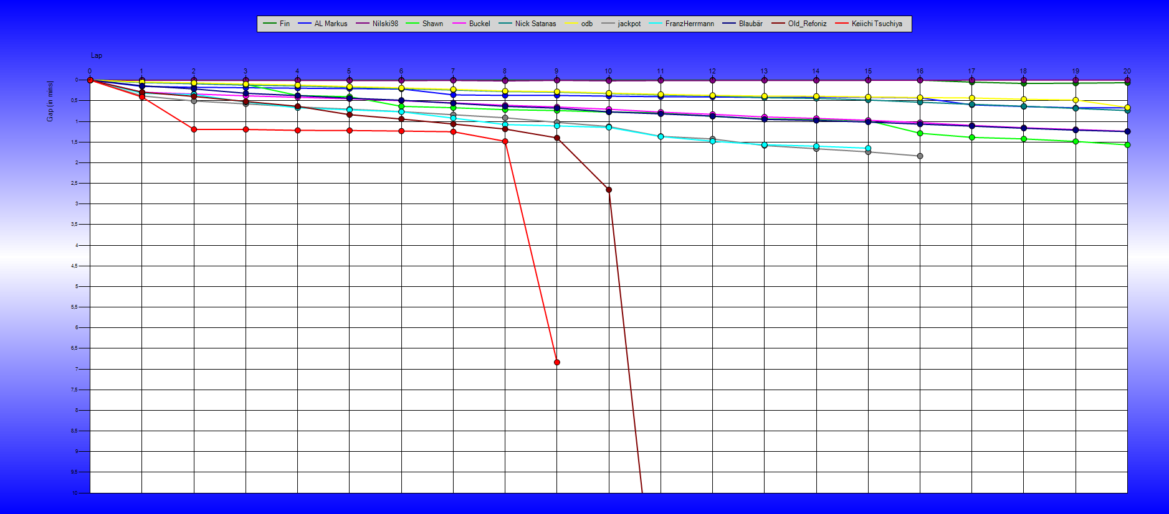Select the dark red Old_Refoniz point at lap 10
The width and height of the screenshot is (1169, 514).
click(609, 190)
